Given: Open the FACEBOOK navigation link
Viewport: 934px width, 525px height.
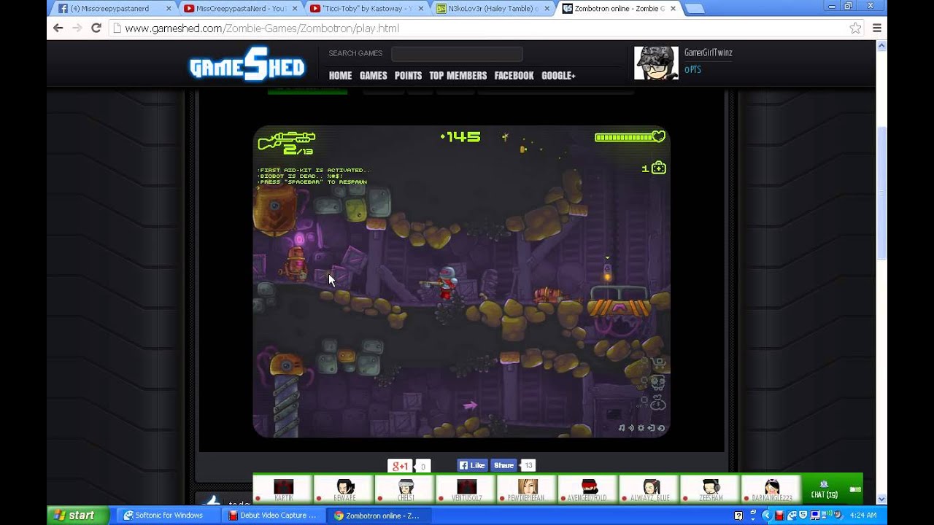Looking at the screenshot, I should 514,76.
